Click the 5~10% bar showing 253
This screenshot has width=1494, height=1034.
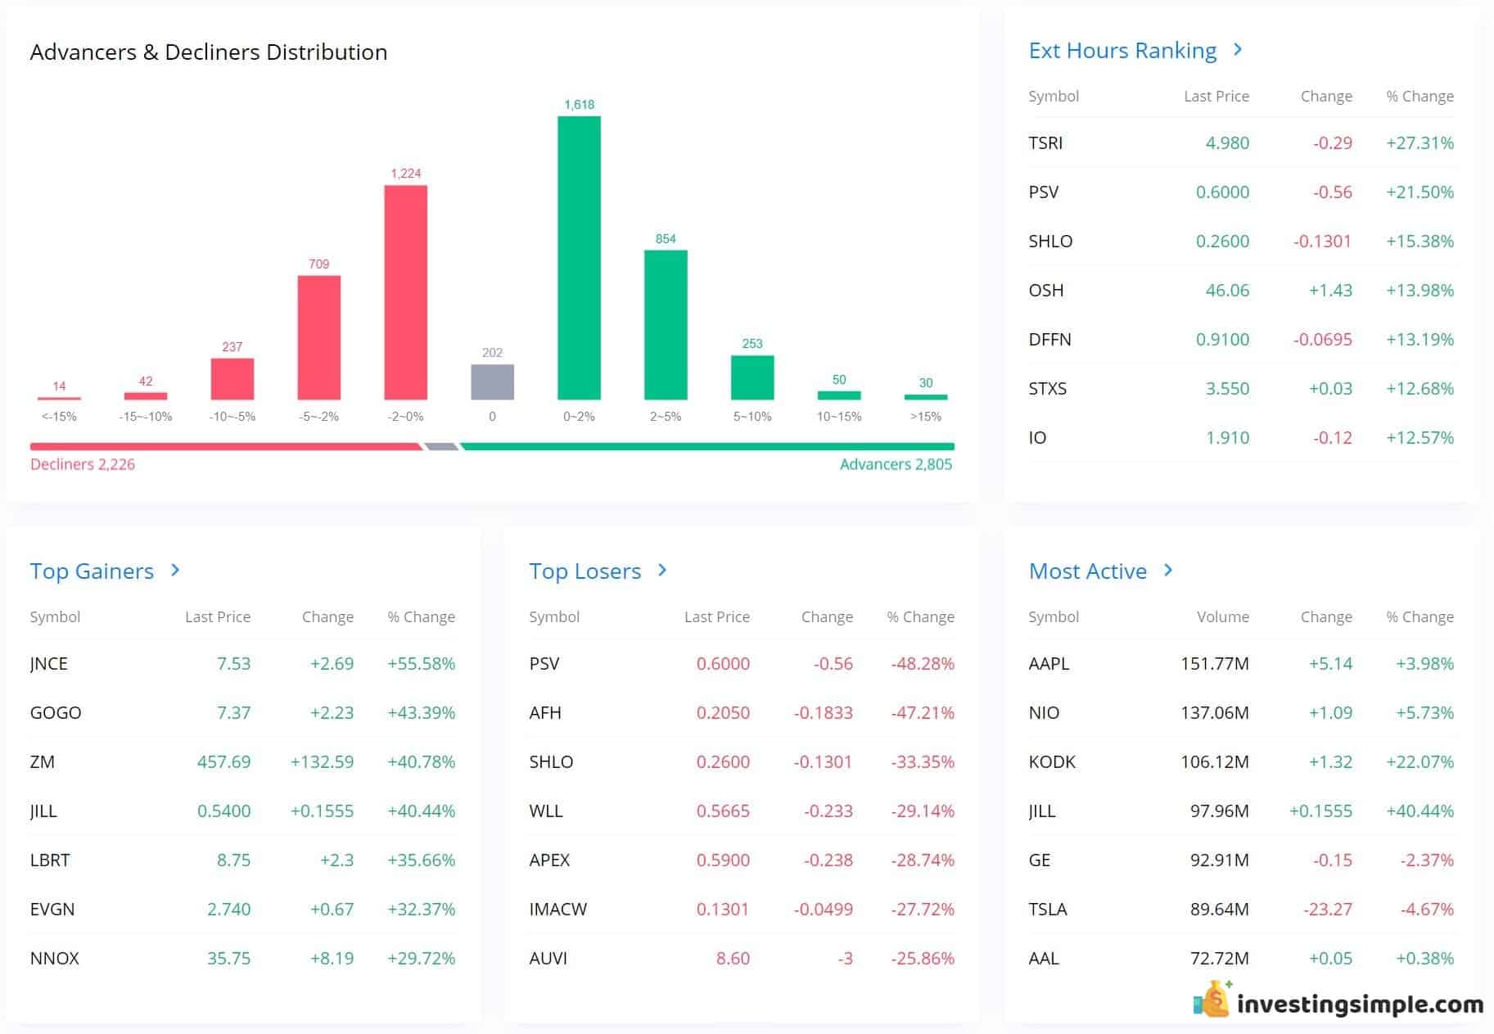point(752,377)
